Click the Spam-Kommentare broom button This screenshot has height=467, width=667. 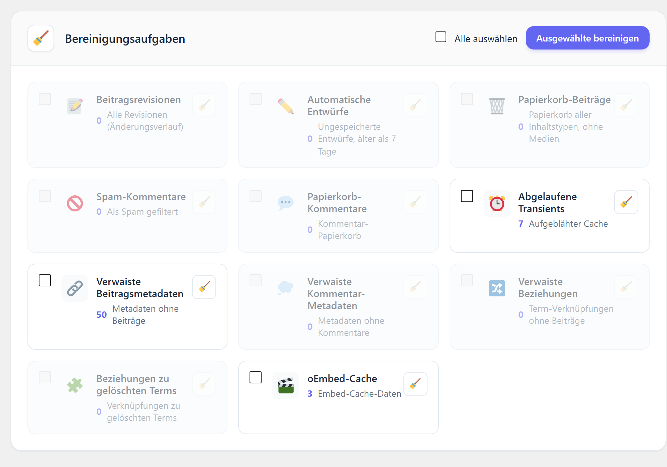click(x=204, y=202)
